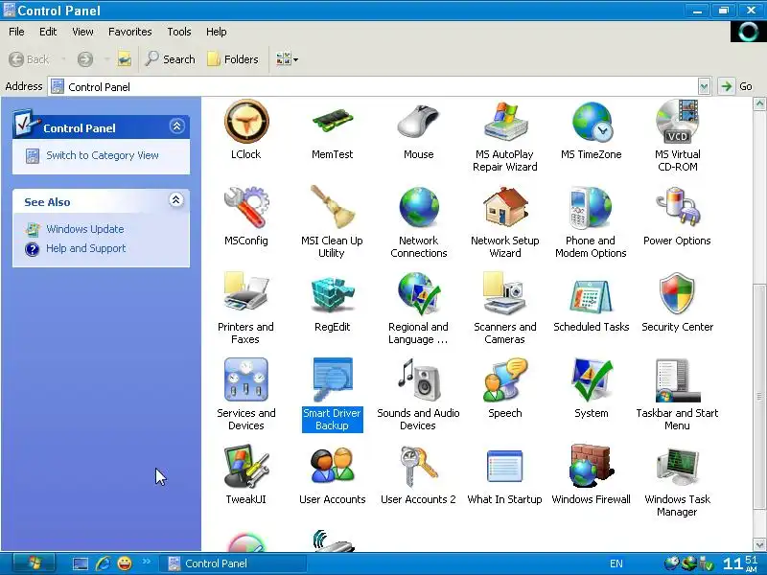Select Taskbar and Start Menu icon
Screen dimensions: 767x575
(678, 380)
